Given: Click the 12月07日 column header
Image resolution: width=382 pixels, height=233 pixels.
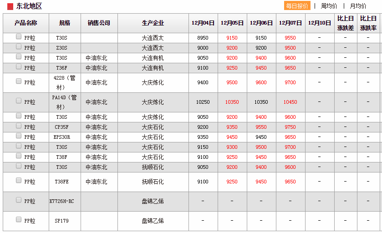Looking at the screenshot, I should [290, 23].
